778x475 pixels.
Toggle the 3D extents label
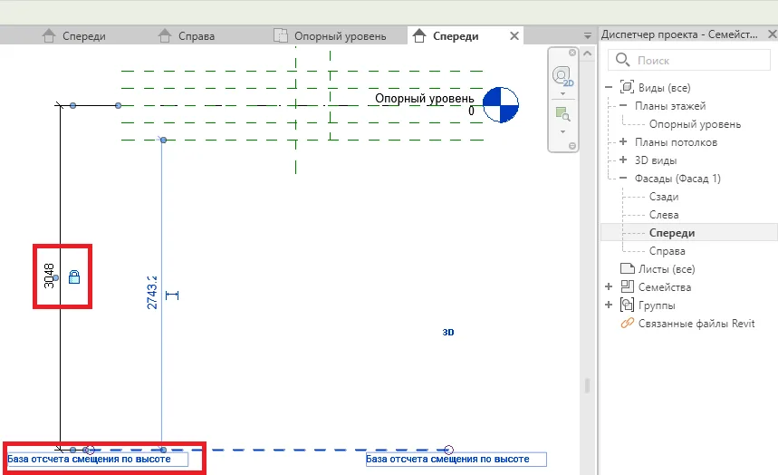coord(448,333)
